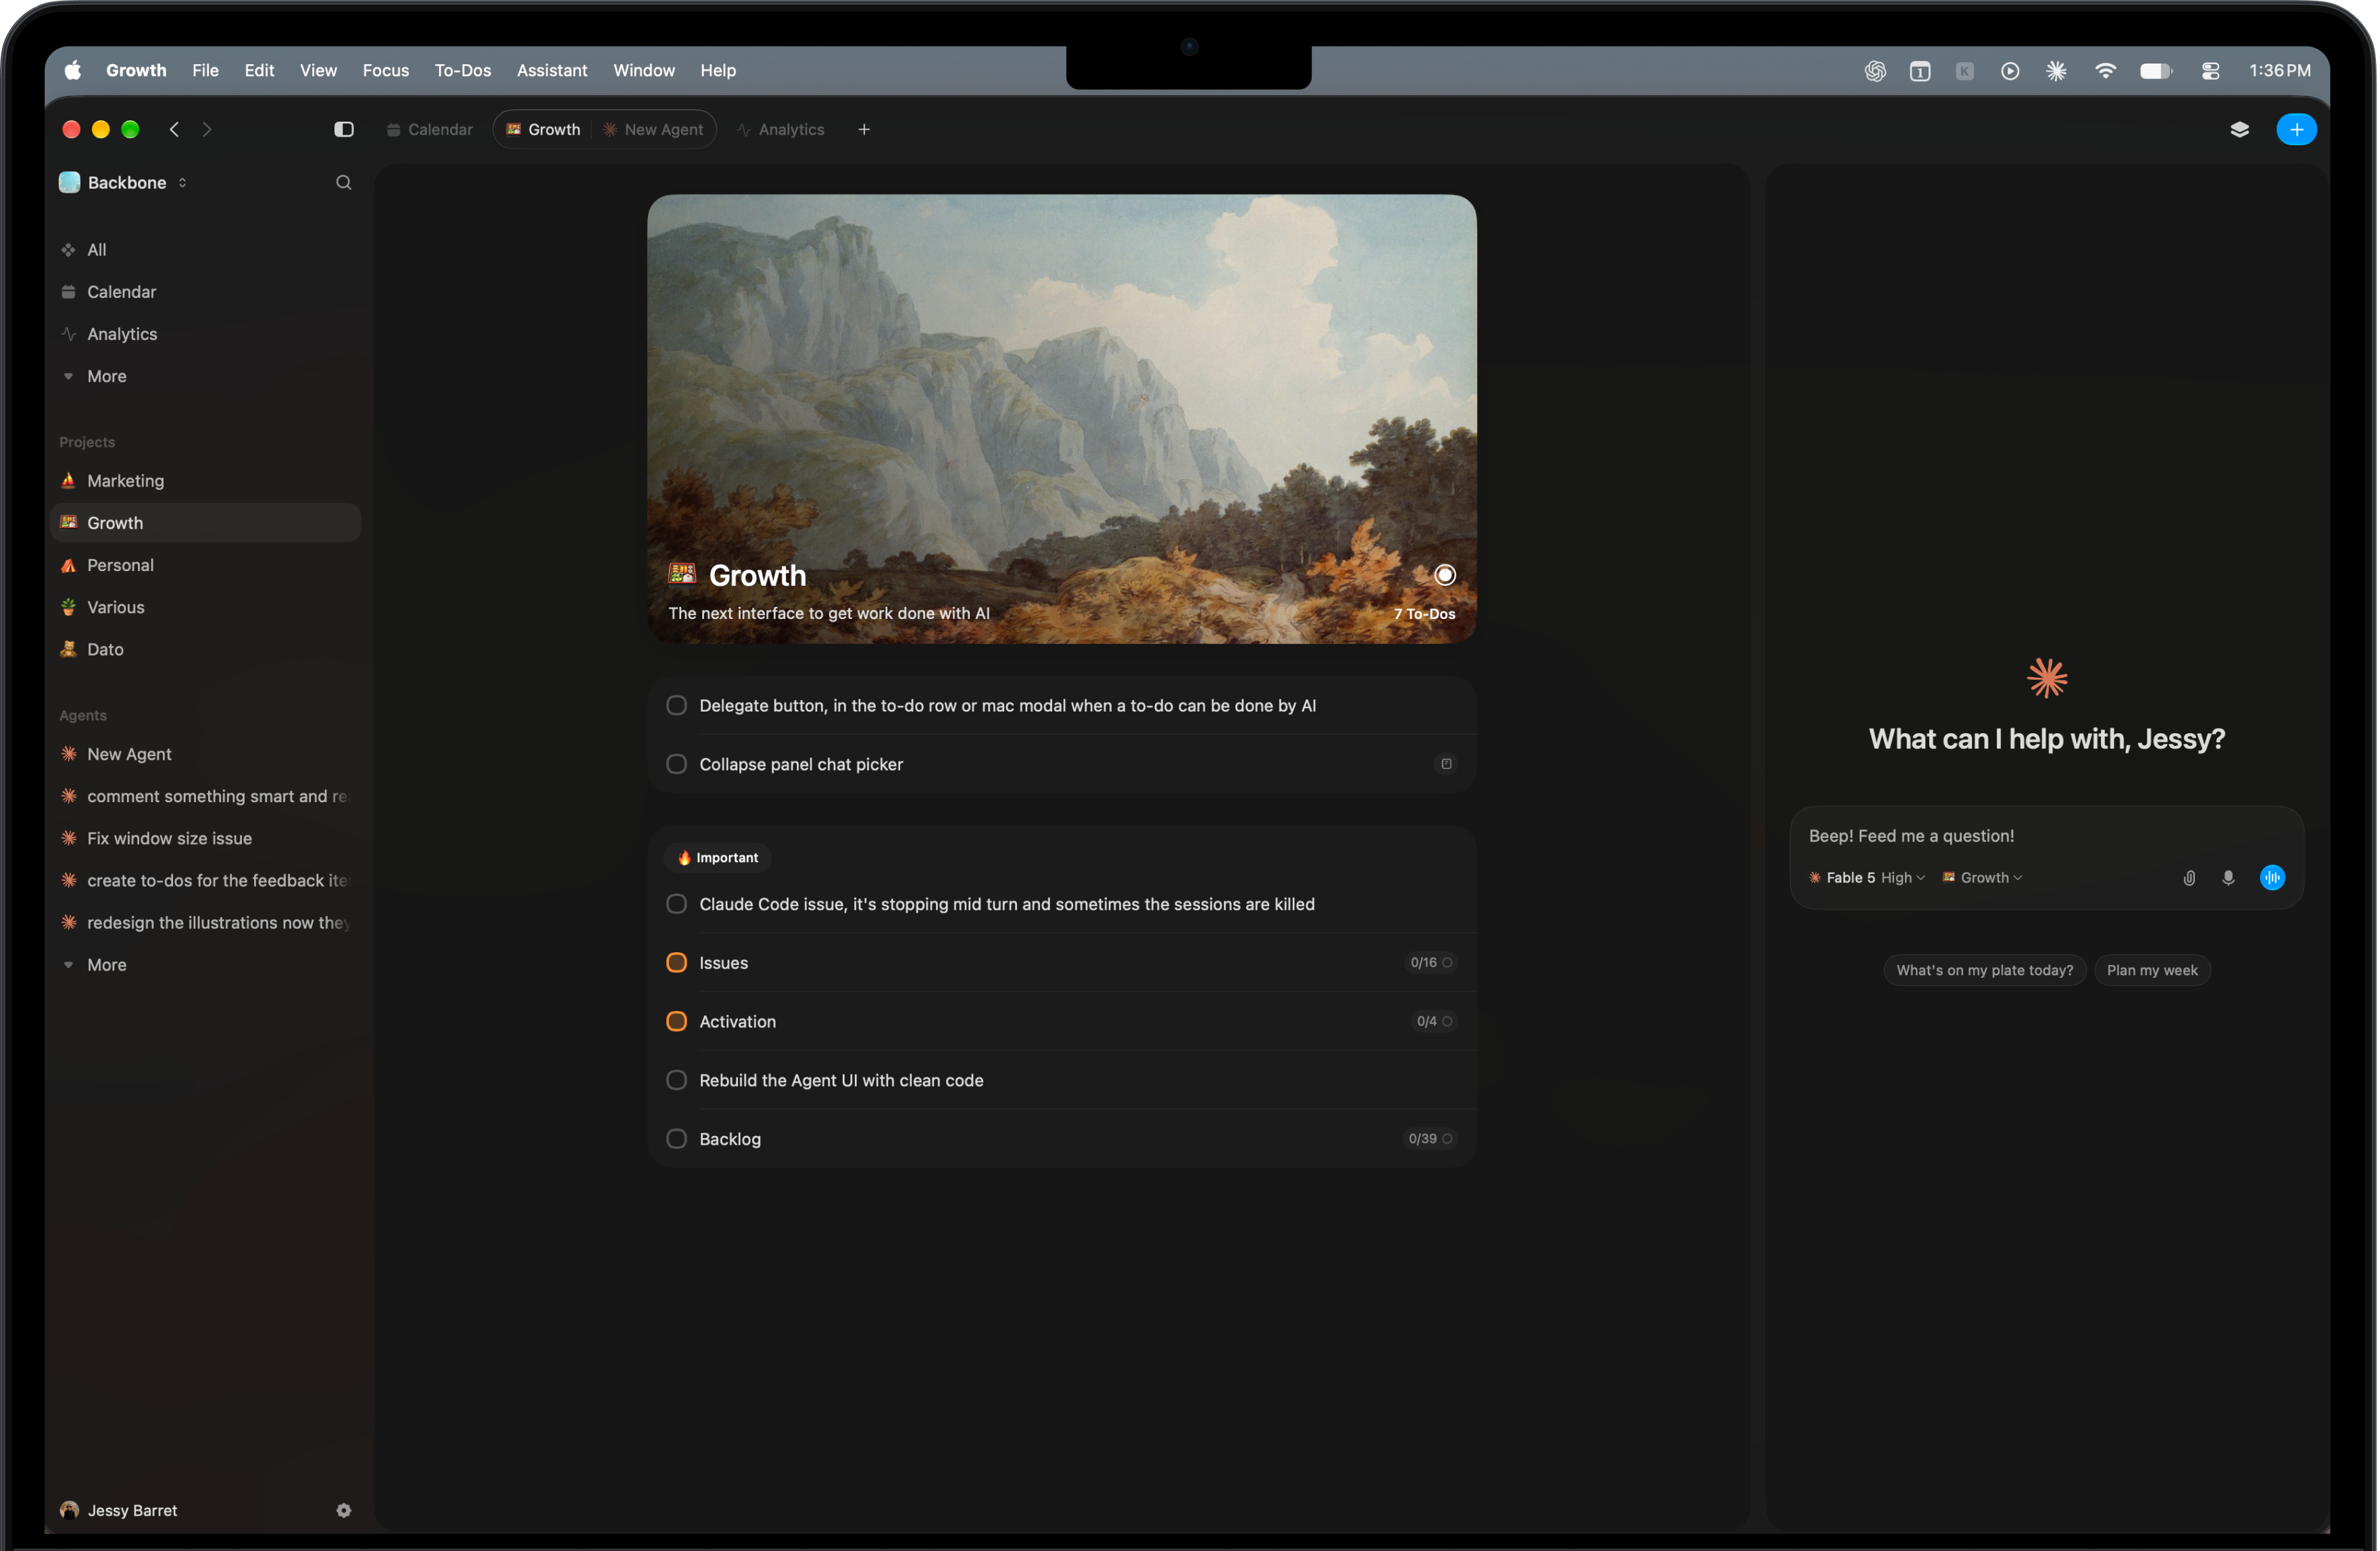Viewport: 2380px width, 1551px height.
Task: Open search in the sidebar
Action: [x=344, y=182]
